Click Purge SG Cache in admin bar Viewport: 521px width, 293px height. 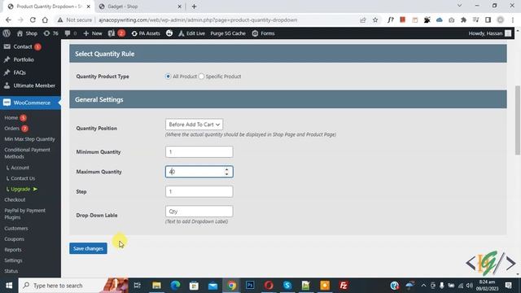click(x=228, y=33)
